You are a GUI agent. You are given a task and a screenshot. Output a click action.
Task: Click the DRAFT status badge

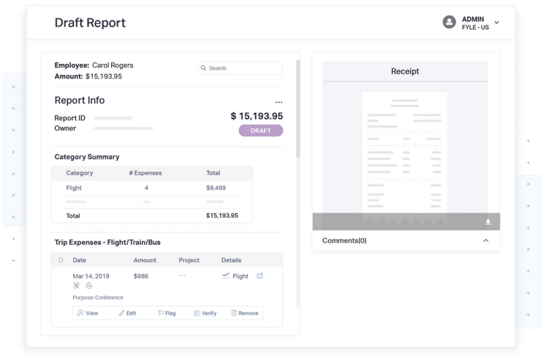(x=261, y=130)
